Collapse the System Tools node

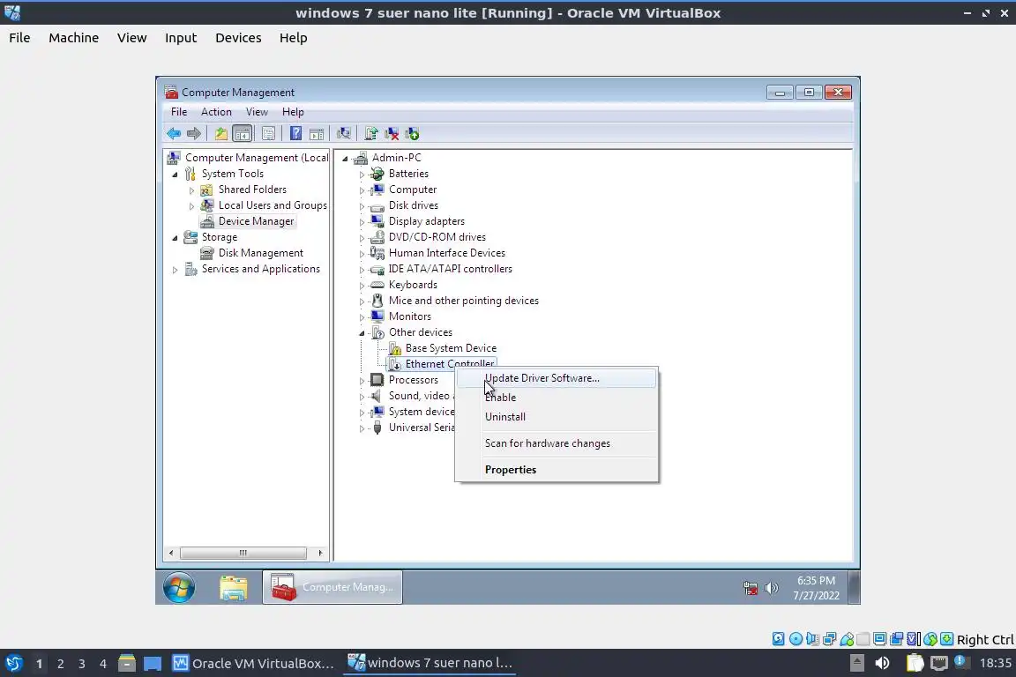175,175
